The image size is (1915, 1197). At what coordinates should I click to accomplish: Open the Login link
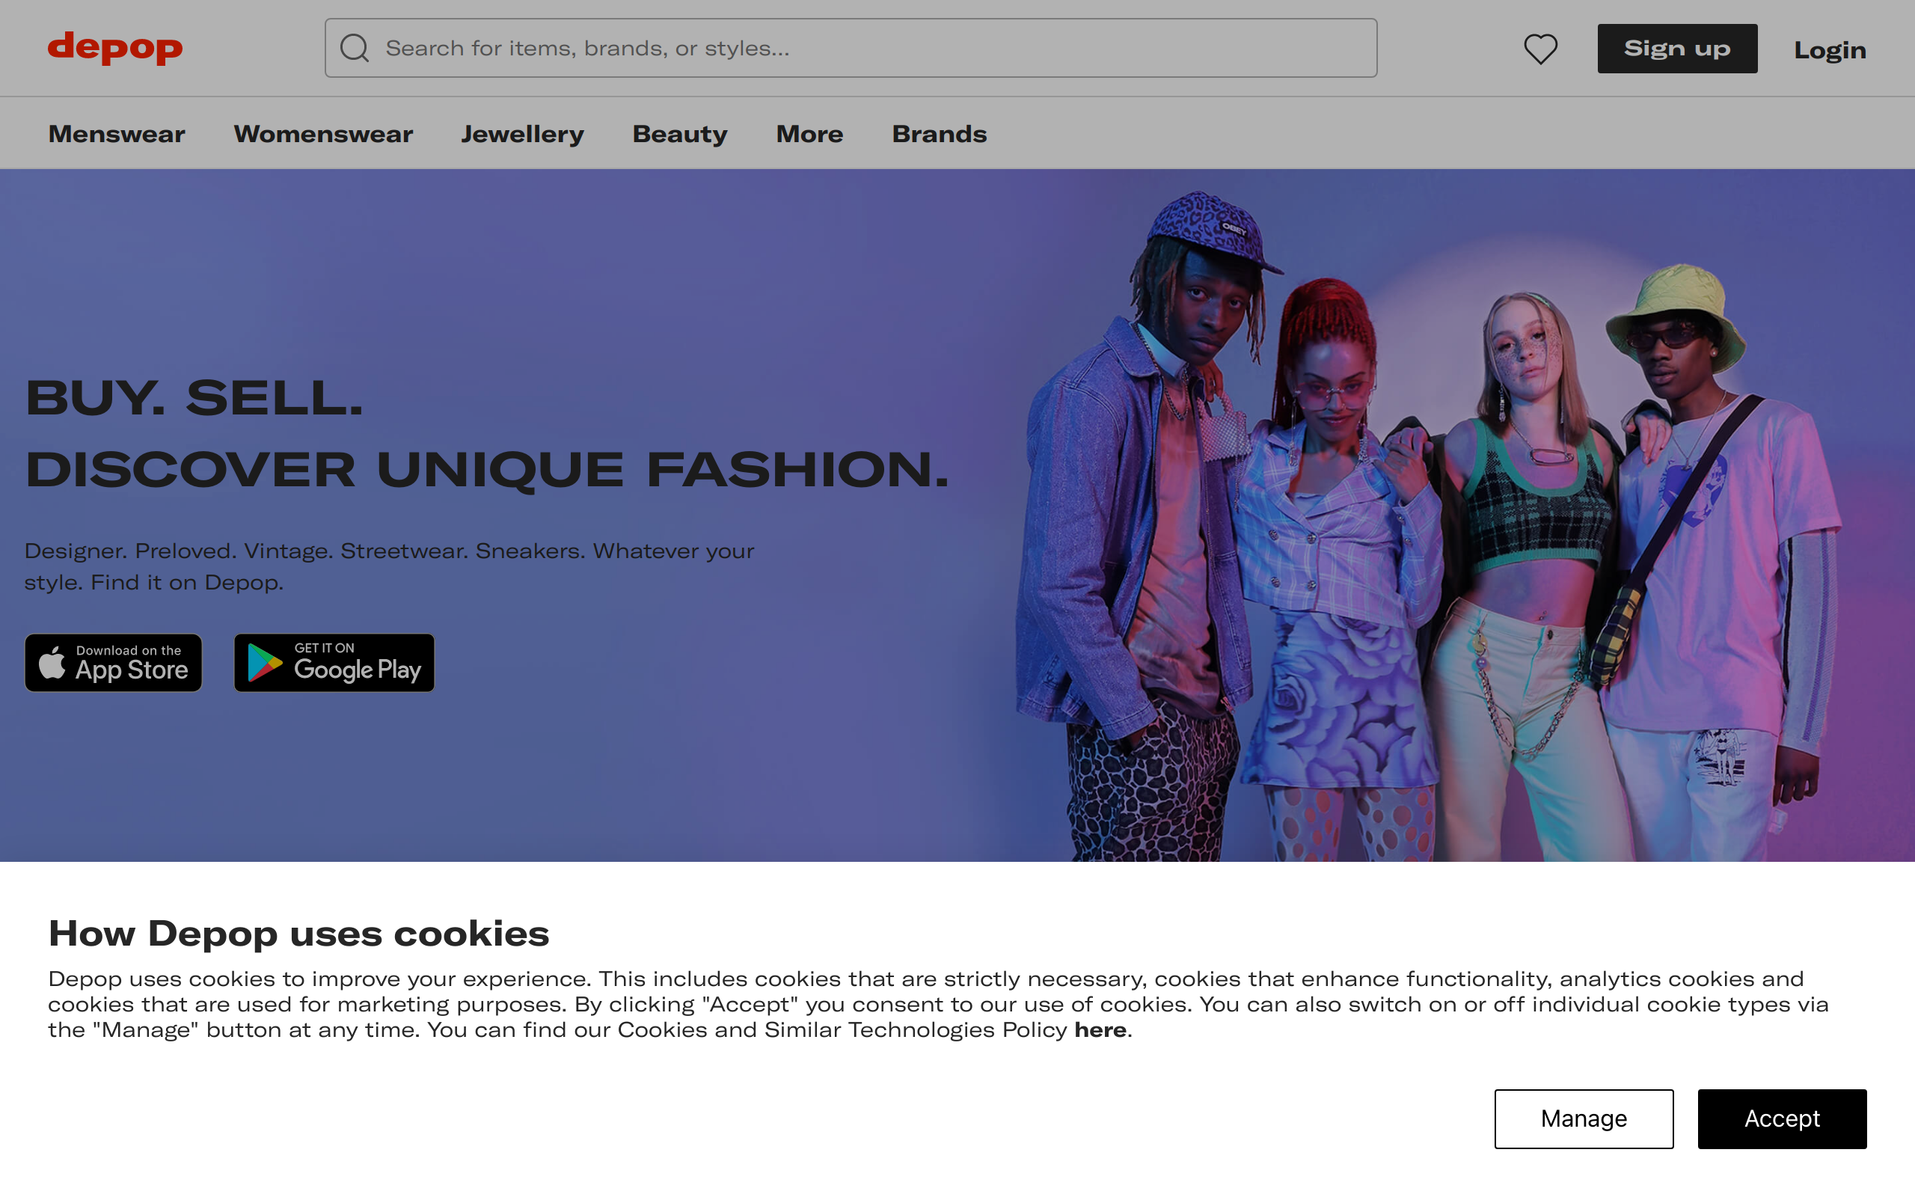click(1830, 50)
